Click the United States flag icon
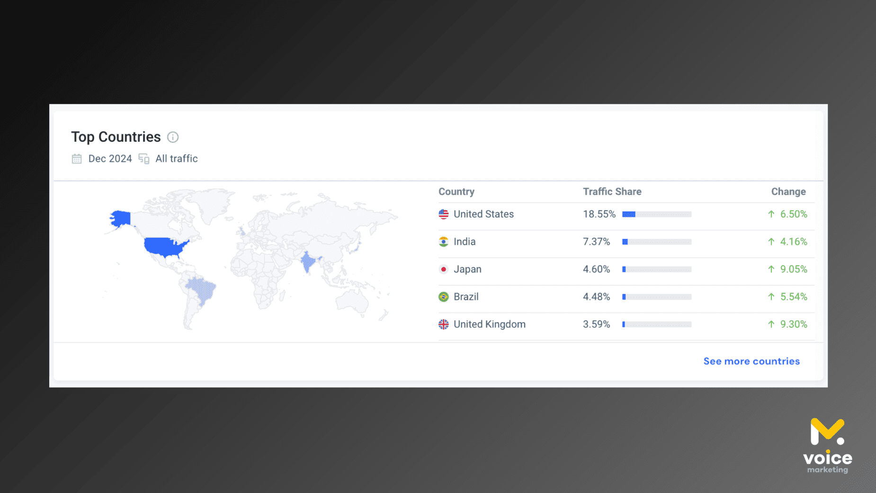This screenshot has height=493, width=876. coord(443,214)
